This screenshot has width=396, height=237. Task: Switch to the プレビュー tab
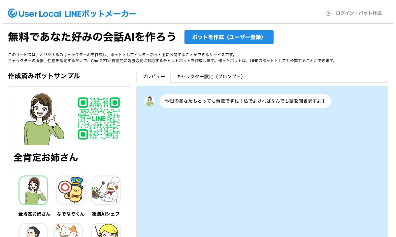153,76
